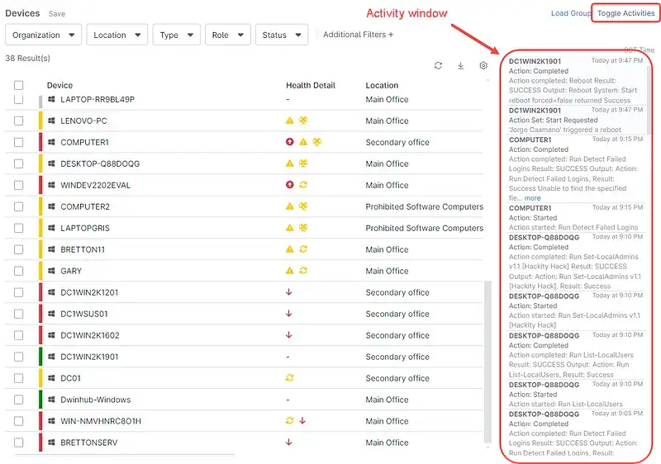The width and height of the screenshot is (661, 464).
Task: Click the warning triangle icon in GARY row
Action: (290, 271)
